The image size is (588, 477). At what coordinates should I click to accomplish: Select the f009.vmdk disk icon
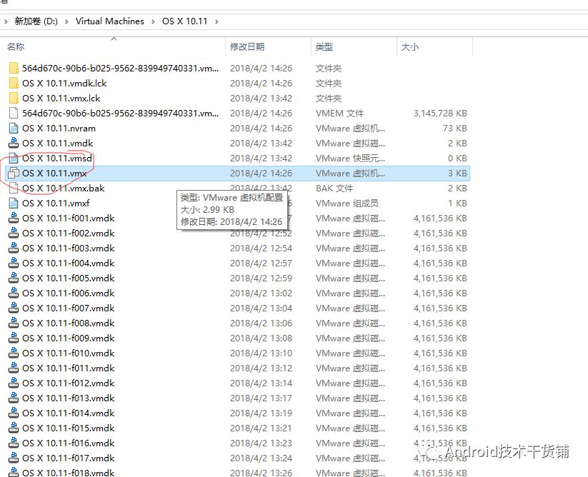(x=14, y=338)
